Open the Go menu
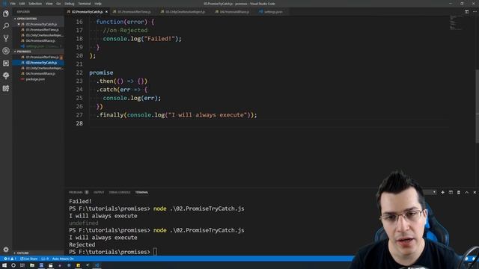Screen dimensions: 479x269 [58, 4]
